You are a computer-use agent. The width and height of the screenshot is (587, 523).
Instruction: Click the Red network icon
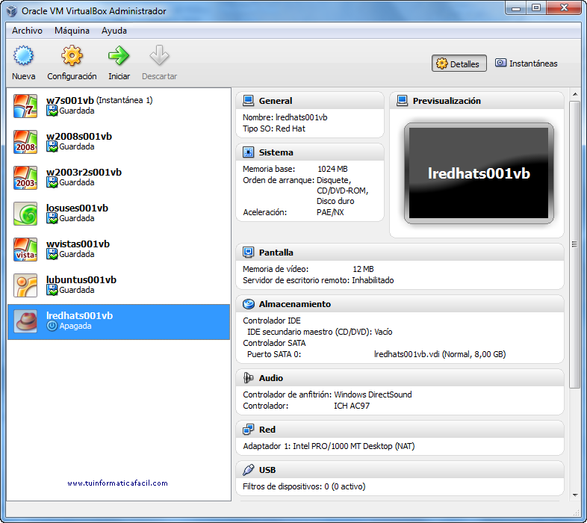[x=248, y=430]
